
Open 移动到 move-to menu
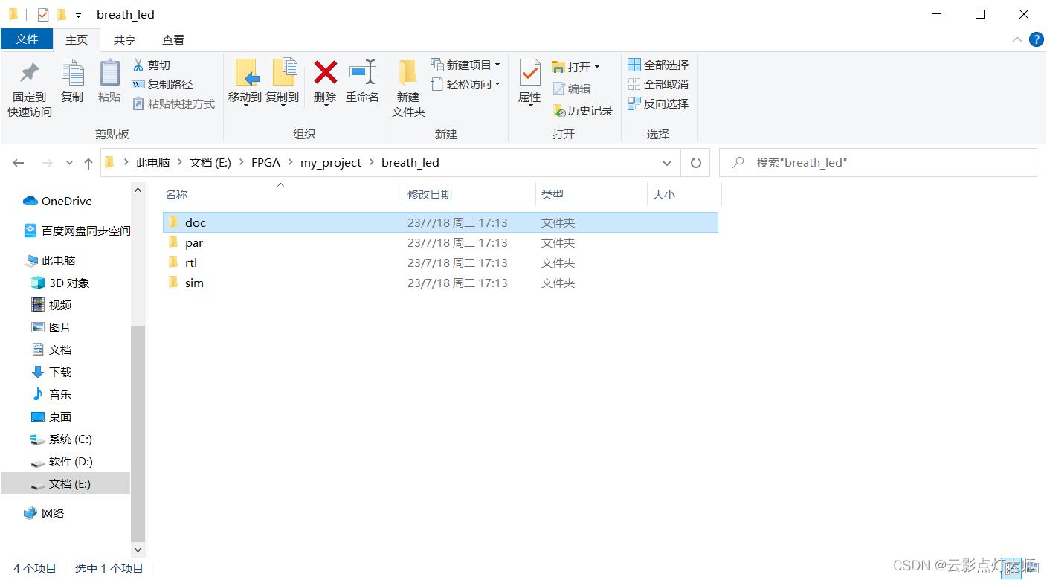click(x=245, y=83)
